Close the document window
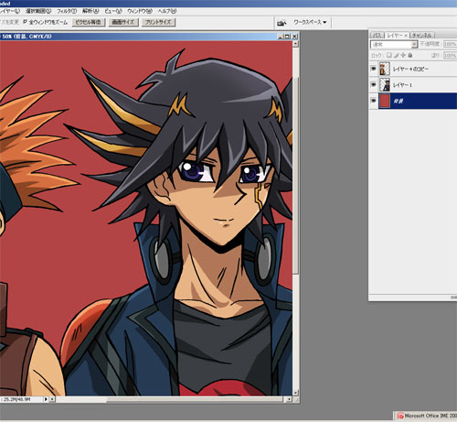457x422 pixels. [294, 37]
